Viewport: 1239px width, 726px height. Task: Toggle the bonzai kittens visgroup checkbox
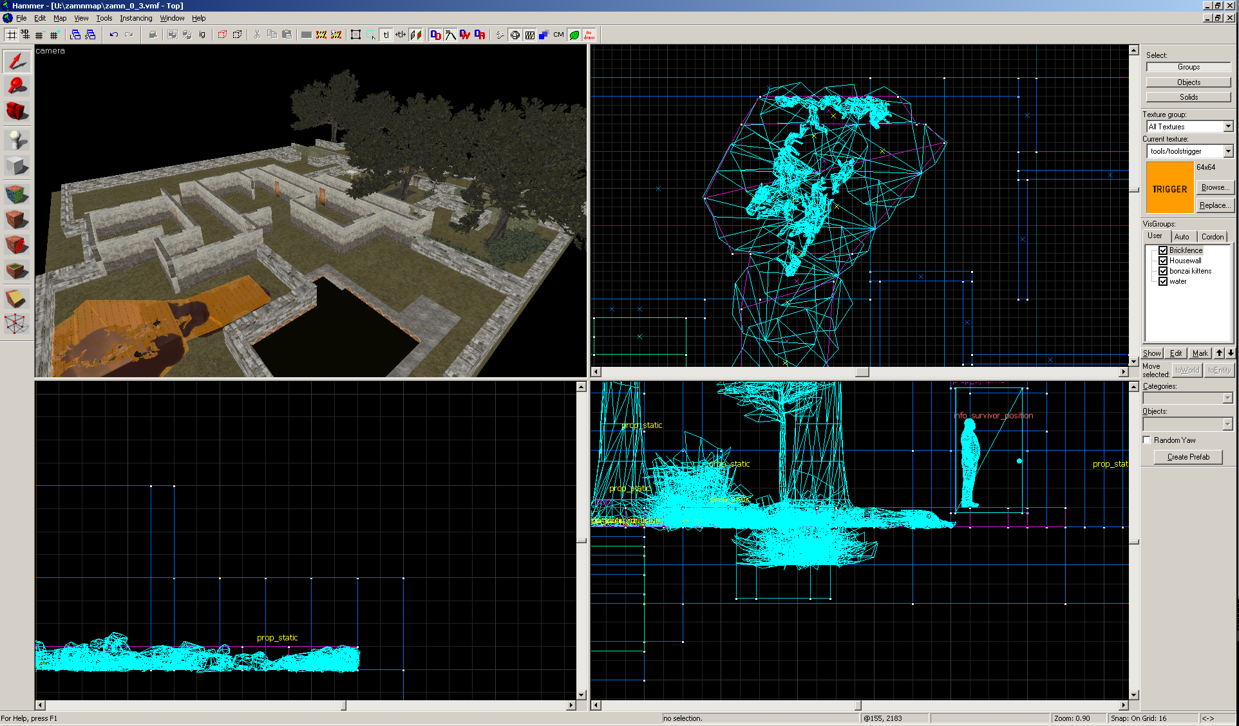(x=1163, y=271)
